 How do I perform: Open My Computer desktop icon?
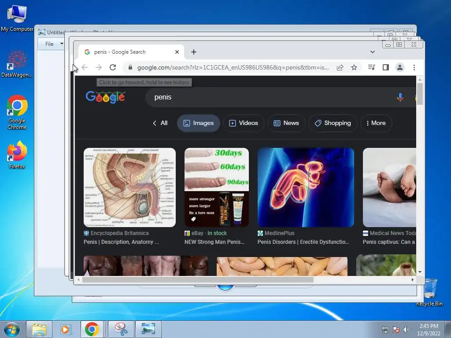pyautogui.click(x=17, y=18)
